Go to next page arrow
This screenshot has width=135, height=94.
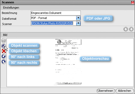click(131, 29)
